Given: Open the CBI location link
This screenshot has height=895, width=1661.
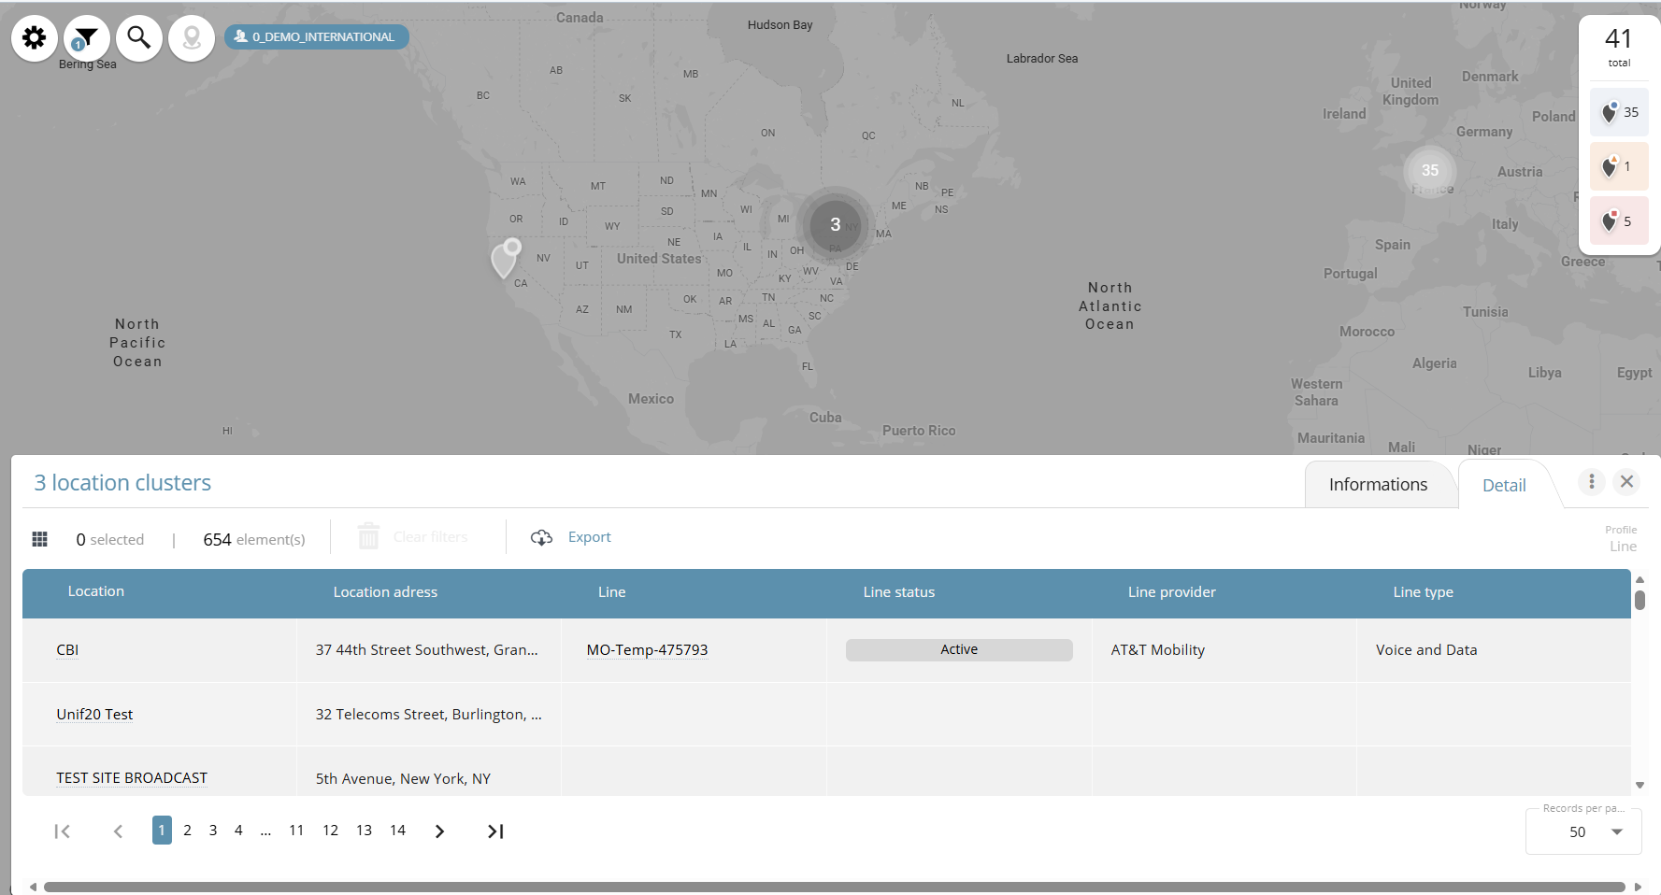Looking at the screenshot, I should tap(67, 650).
